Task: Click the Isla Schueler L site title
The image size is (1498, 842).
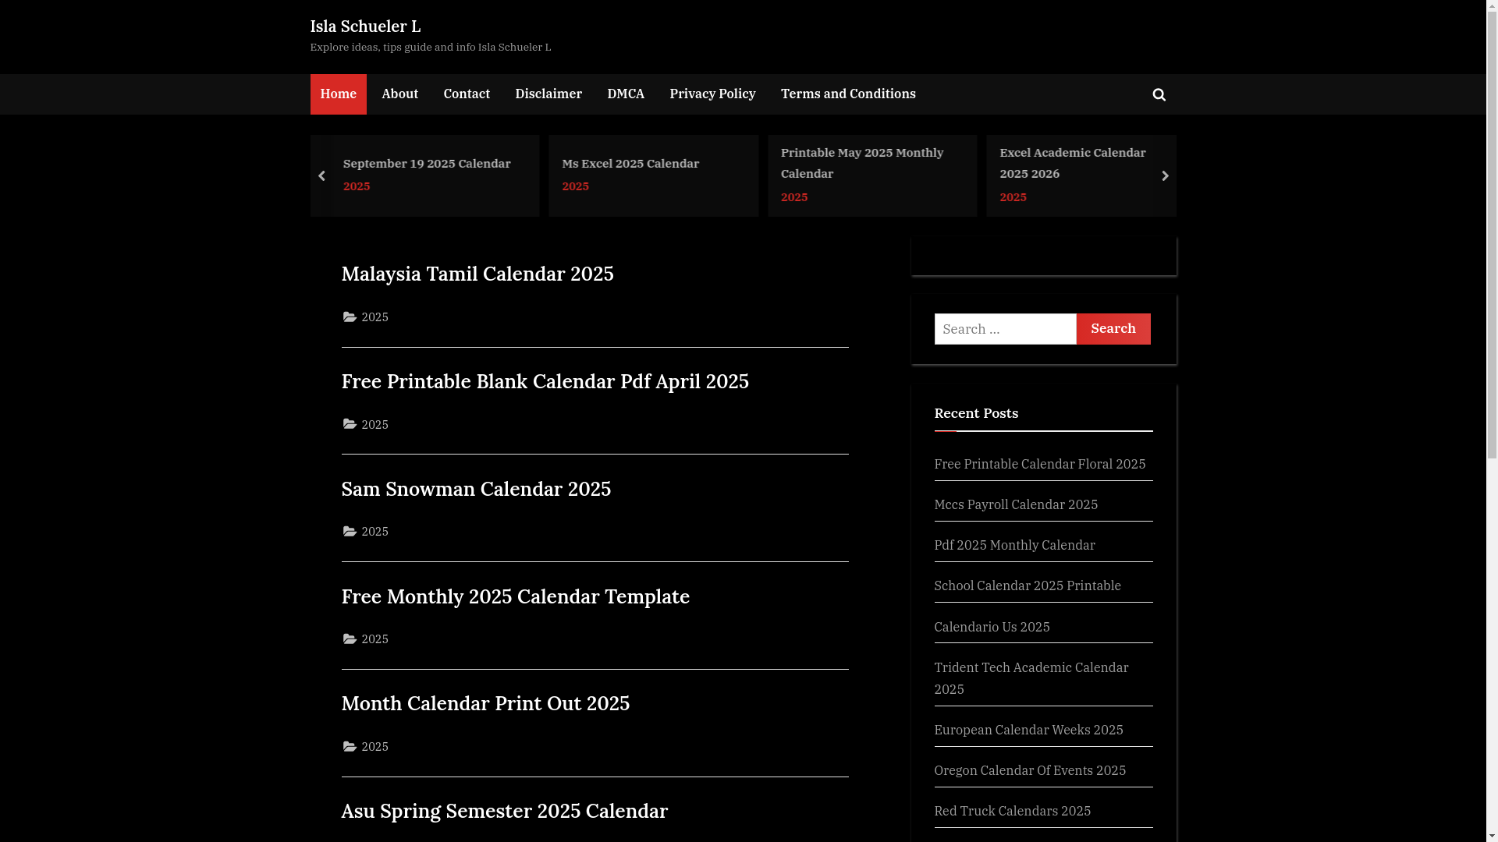Action: point(365,26)
